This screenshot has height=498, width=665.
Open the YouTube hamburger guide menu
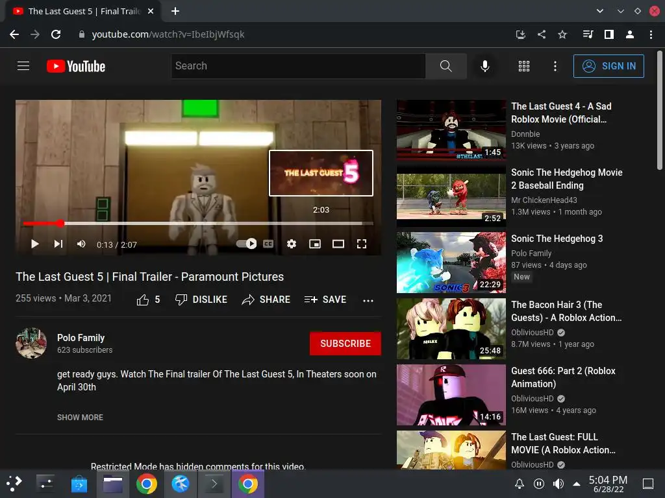(23, 66)
